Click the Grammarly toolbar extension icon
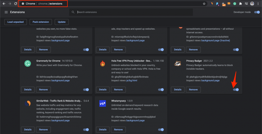The width and height of the screenshot is (262, 134). (235, 4)
